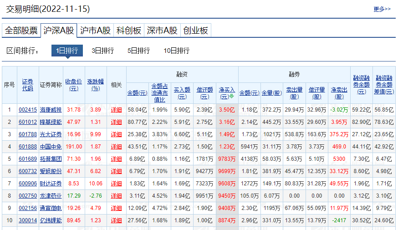Sort by 融资 买入额(元) header
Screen dimensions: 398x230
(x=182, y=93)
